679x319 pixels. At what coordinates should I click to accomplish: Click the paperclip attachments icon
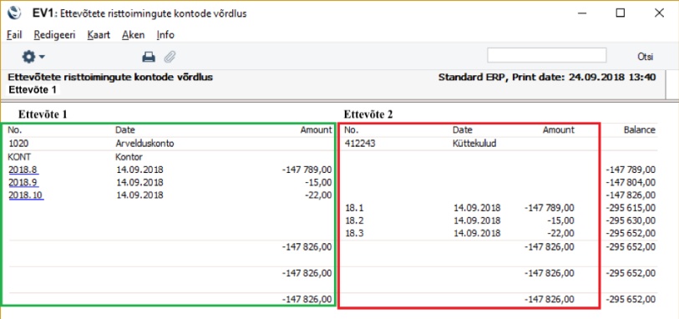tap(170, 57)
